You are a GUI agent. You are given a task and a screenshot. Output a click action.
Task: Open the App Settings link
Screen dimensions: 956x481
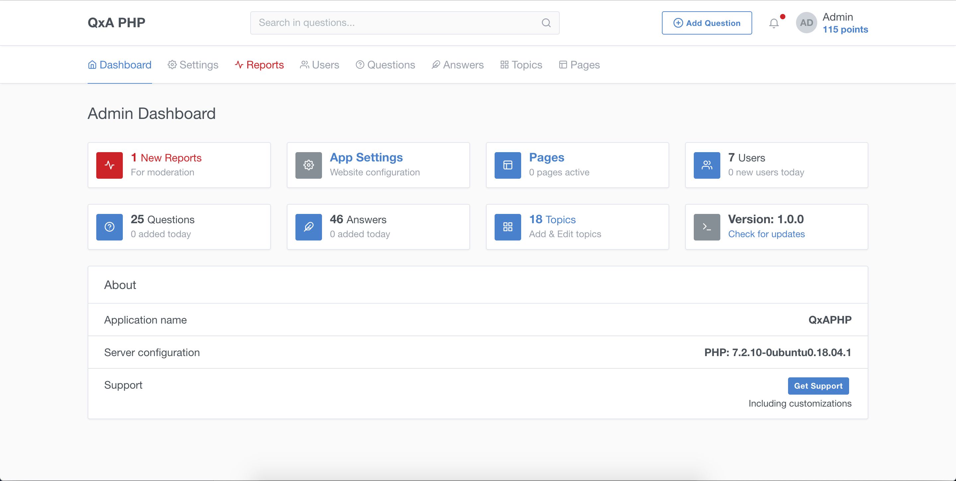point(366,157)
